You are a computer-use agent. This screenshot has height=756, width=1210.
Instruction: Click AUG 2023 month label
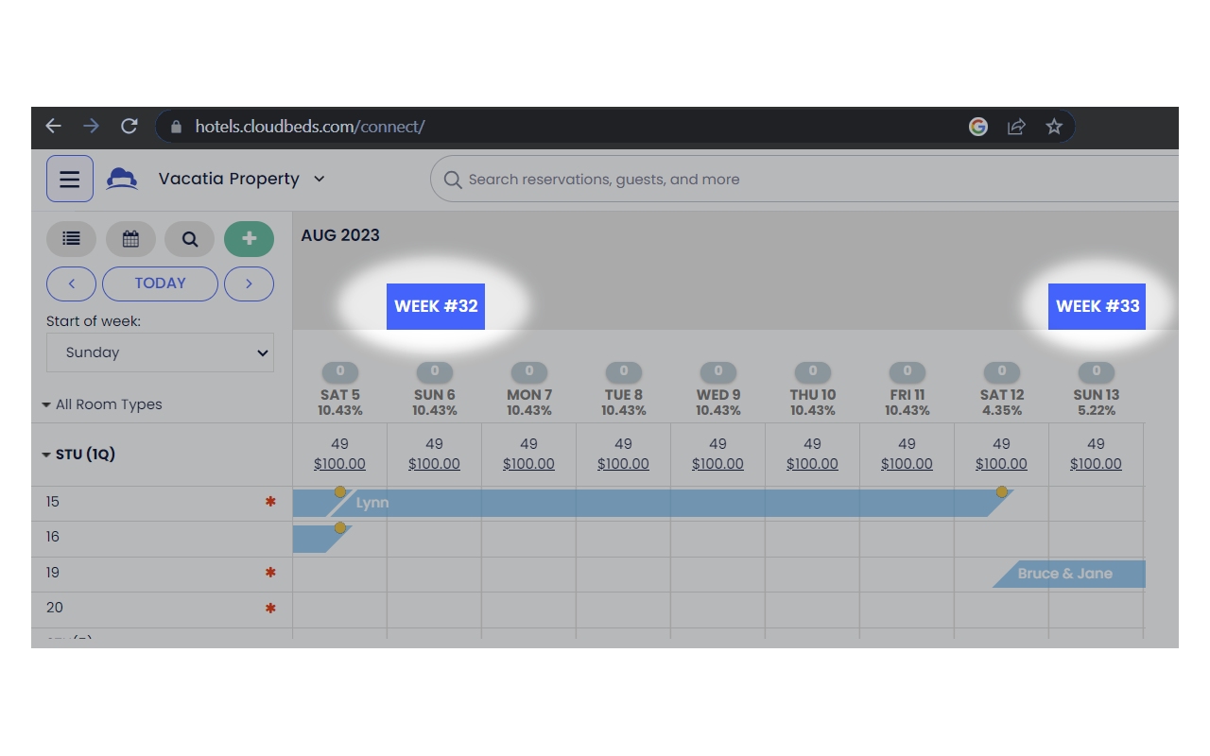tap(340, 235)
